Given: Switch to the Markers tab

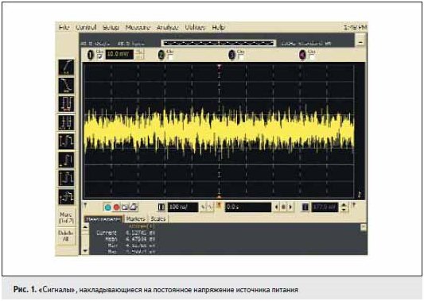Looking at the screenshot, I should (x=136, y=219).
